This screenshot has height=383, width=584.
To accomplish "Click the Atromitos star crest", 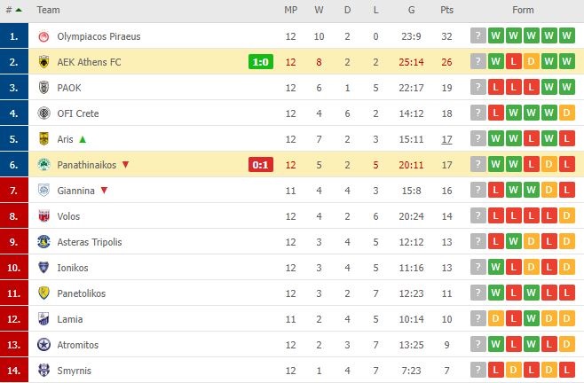I will coord(44,345).
